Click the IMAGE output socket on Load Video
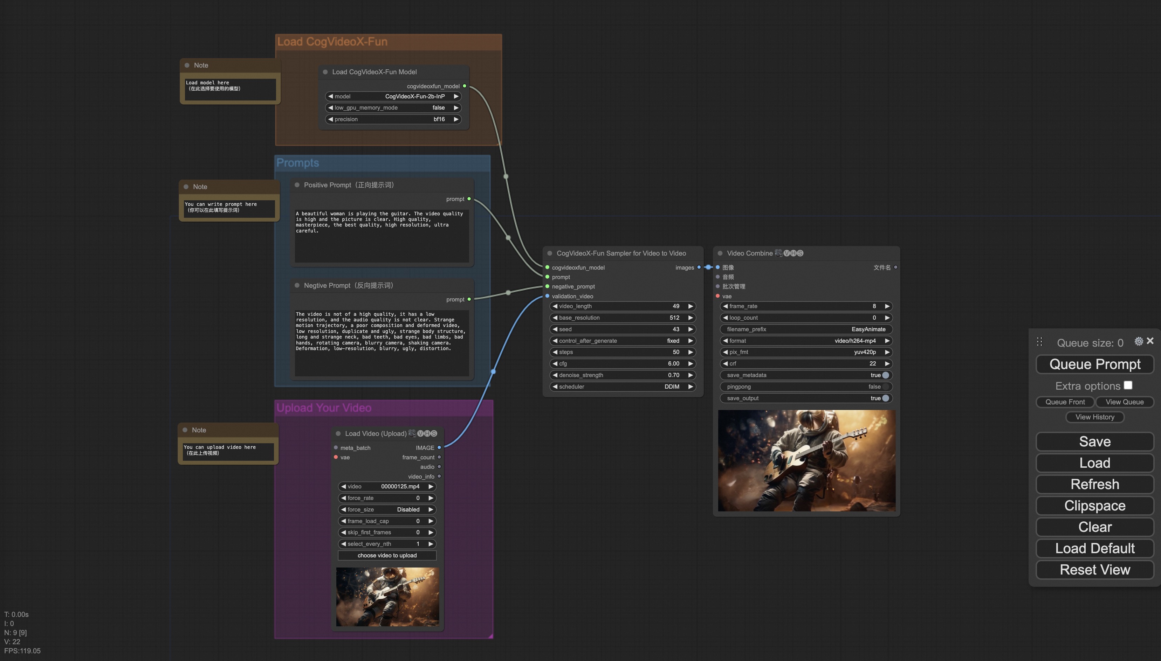Viewport: 1161px width, 661px height. point(439,448)
